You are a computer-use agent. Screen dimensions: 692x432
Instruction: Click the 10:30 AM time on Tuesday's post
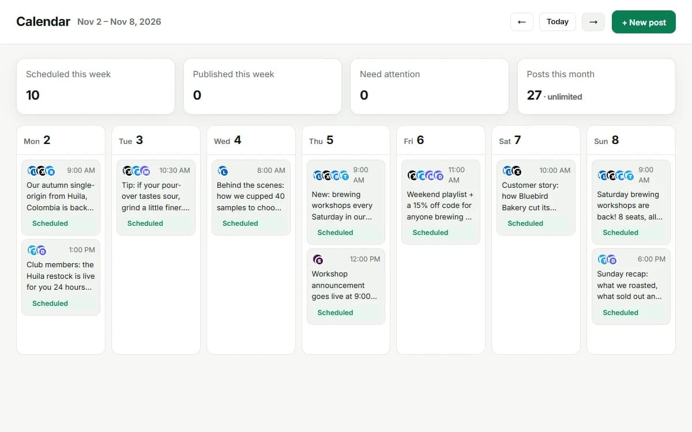tap(175, 170)
